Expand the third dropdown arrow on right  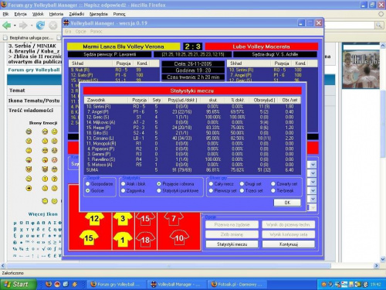(313, 182)
